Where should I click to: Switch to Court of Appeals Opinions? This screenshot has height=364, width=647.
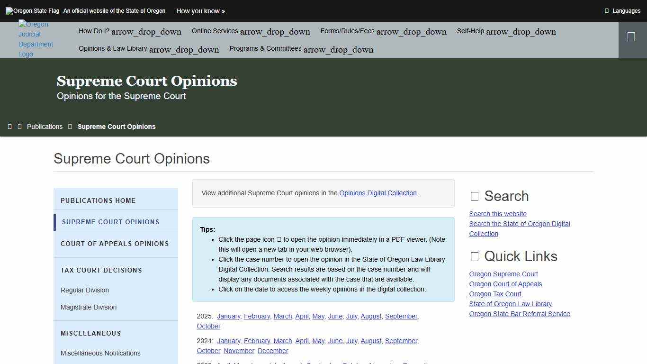(x=115, y=244)
